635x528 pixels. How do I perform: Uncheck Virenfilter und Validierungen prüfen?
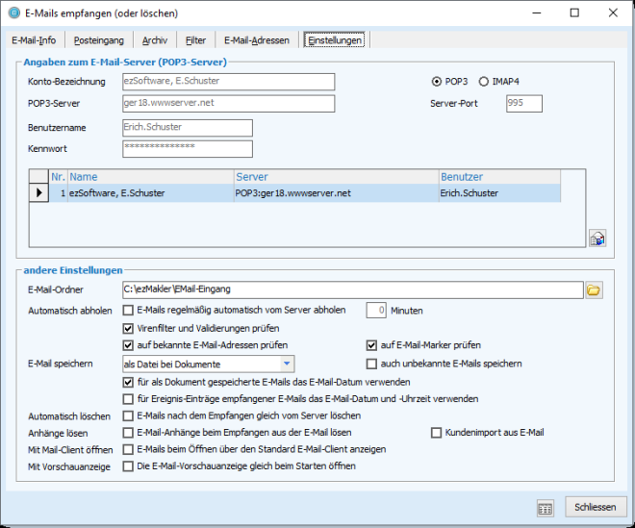tap(128, 328)
